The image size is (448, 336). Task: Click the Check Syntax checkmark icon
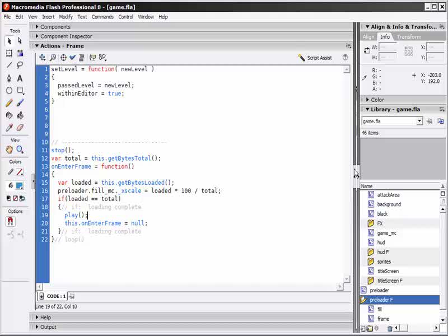(x=72, y=57)
